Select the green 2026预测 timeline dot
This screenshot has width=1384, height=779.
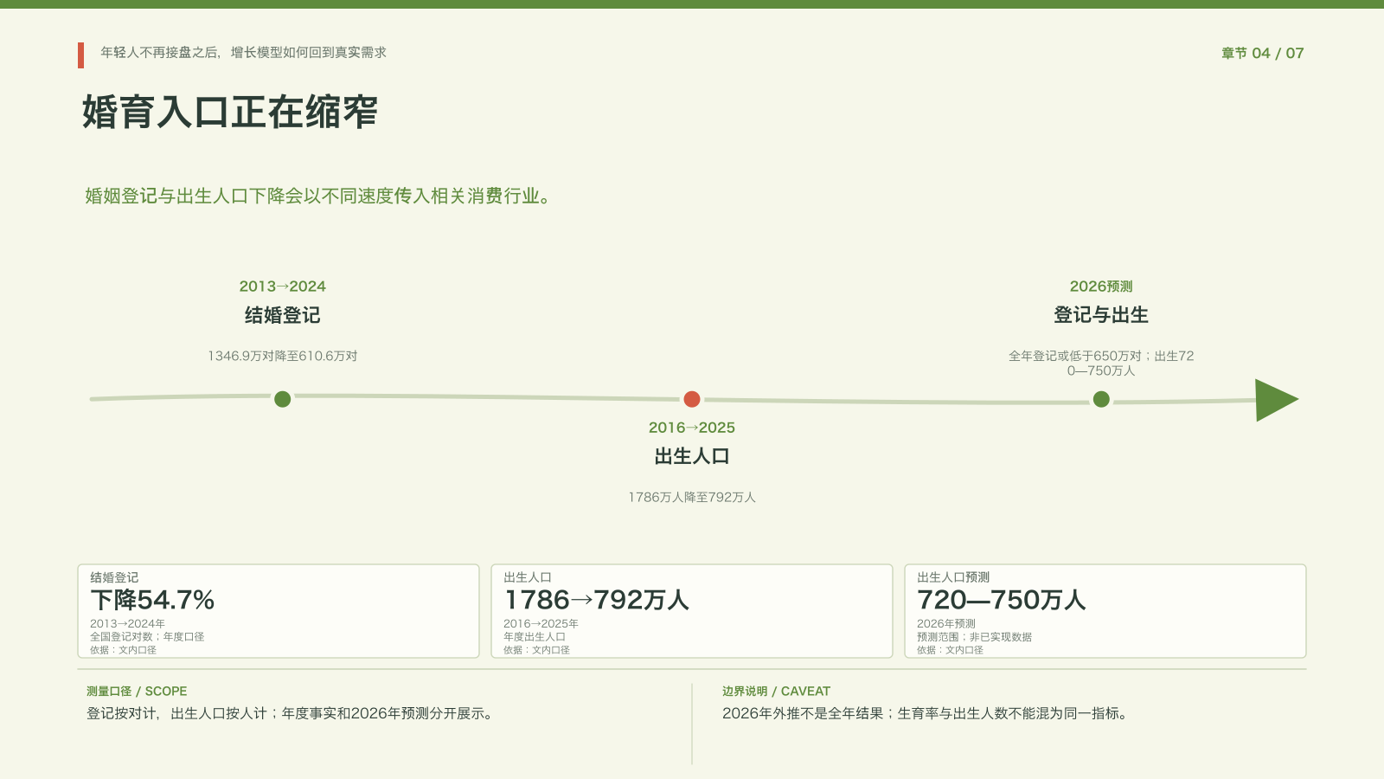1101,399
